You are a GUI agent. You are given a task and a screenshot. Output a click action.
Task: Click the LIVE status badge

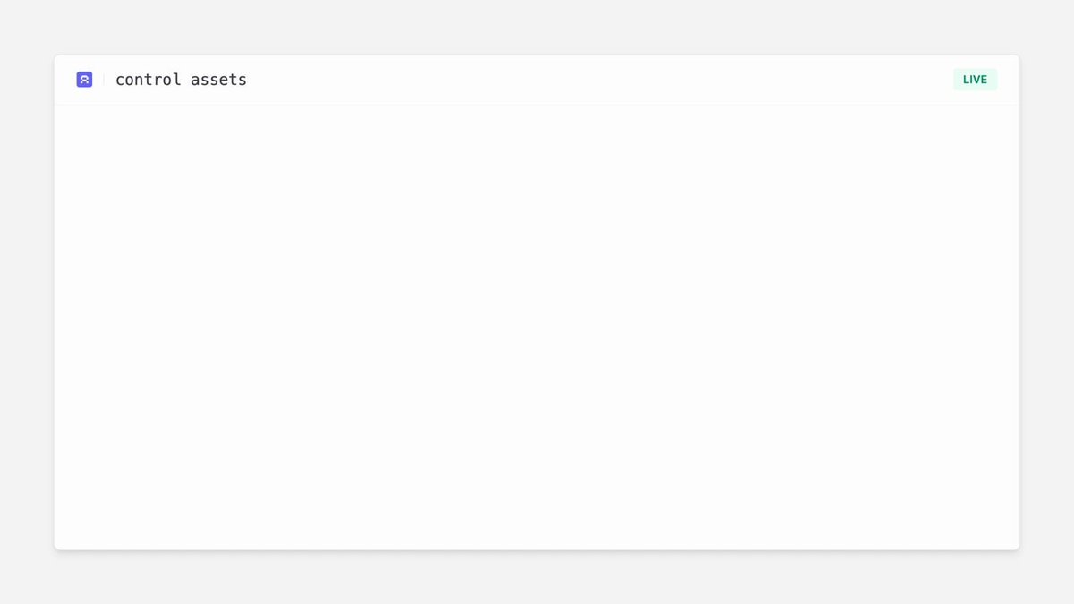(x=975, y=80)
